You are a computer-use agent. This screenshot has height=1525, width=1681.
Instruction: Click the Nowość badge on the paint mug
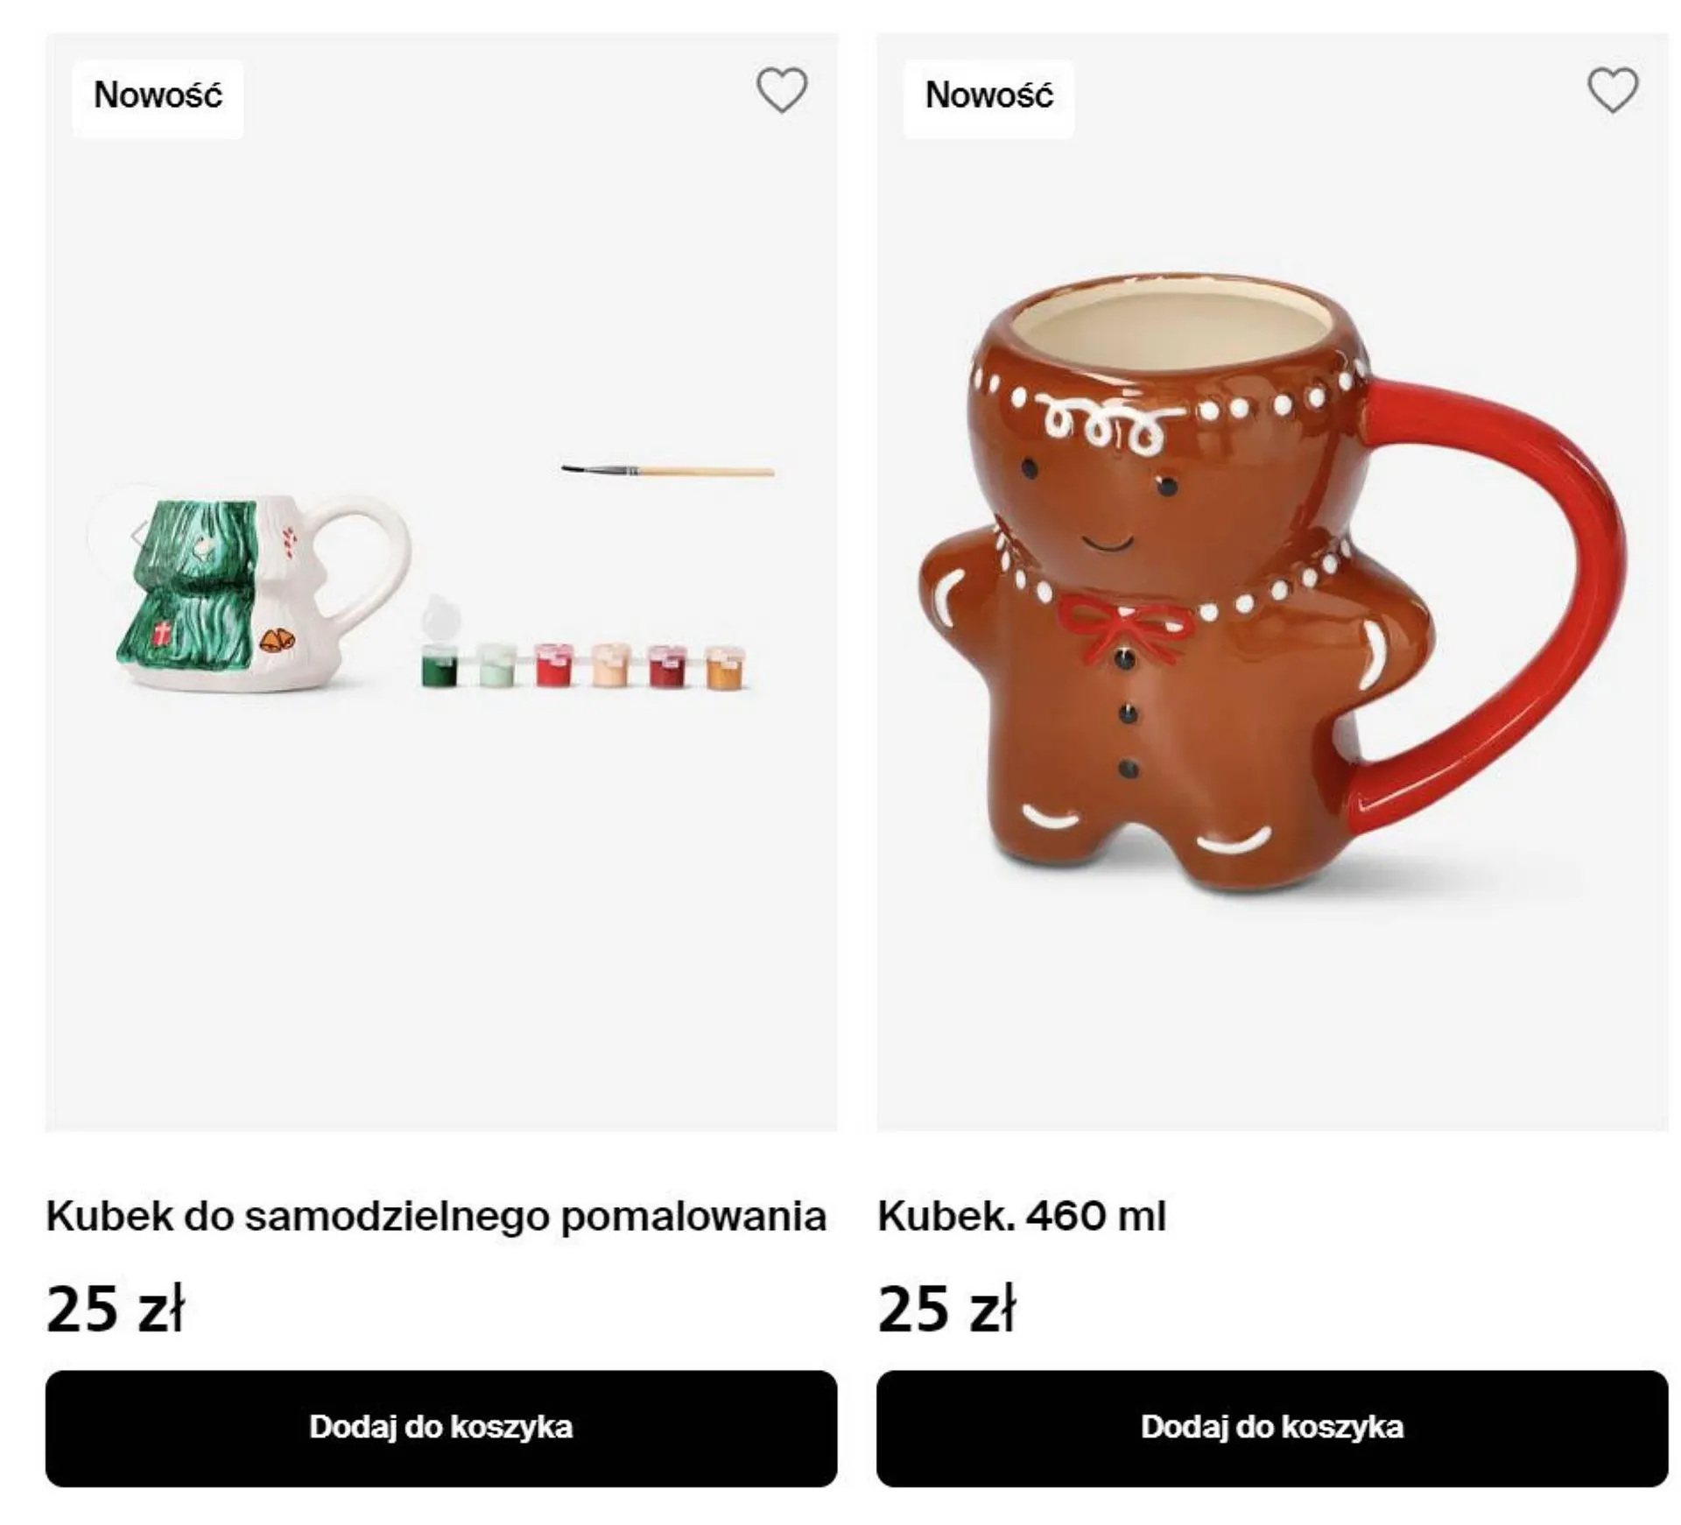tap(158, 96)
